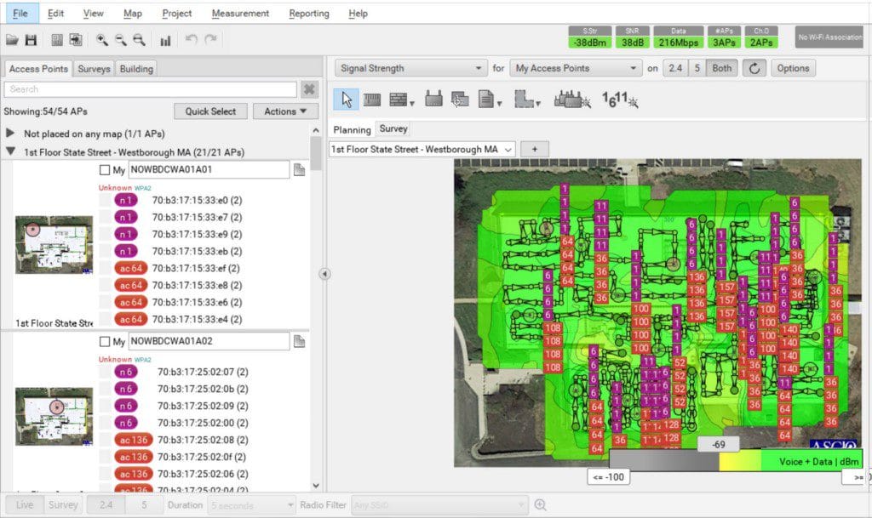Collapse 1st Floor State Street AP group
Image resolution: width=872 pixels, height=518 pixels.
[10, 151]
